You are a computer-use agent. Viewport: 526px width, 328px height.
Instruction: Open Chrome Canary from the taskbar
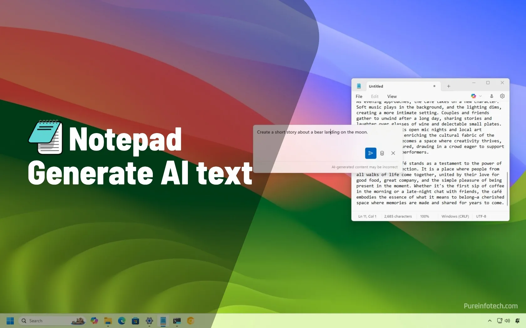[x=191, y=321]
